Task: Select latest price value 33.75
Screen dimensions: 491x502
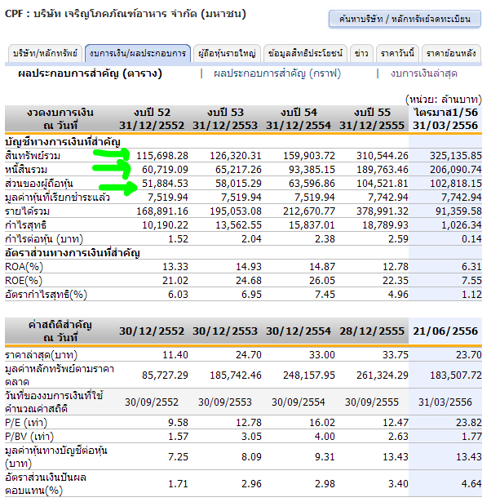Action: [x=396, y=355]
